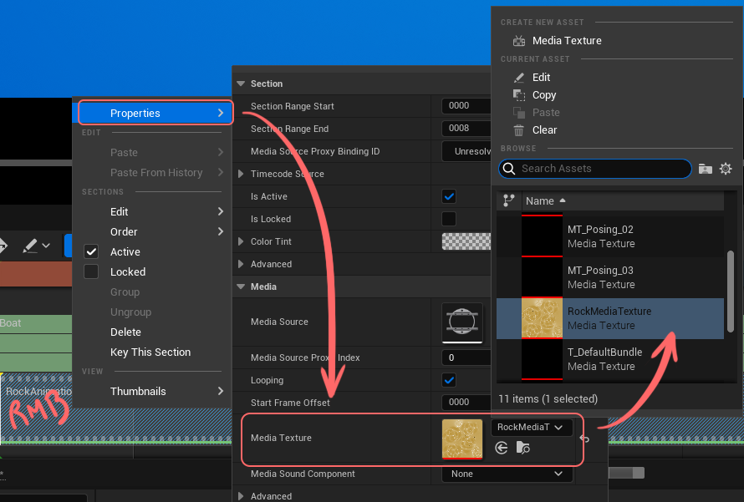Expand the Timecode Source property

point(242,174)
